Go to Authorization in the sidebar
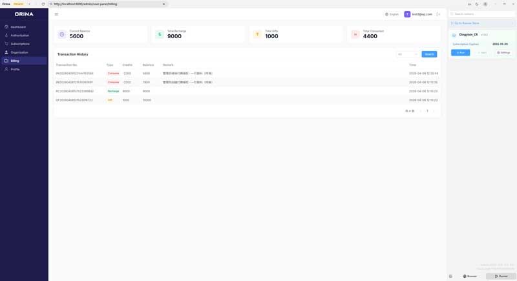This screenshot has width=517, height=281. [x=19, y=36]
